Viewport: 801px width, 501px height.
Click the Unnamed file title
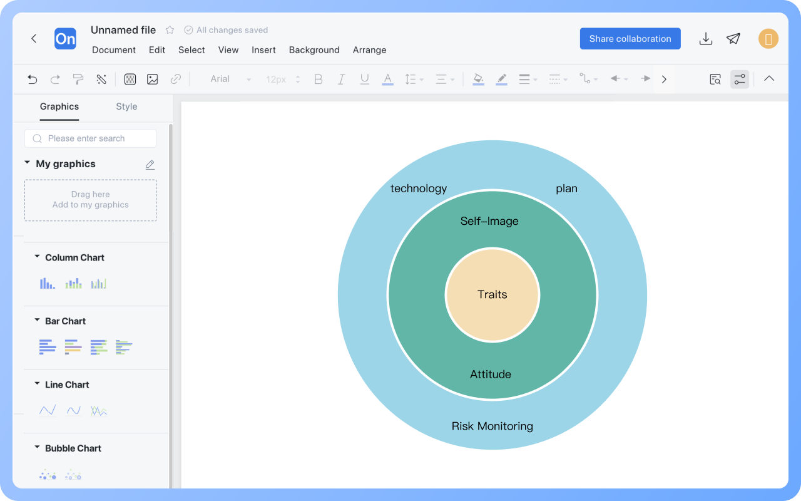click(x=123, y=30)
